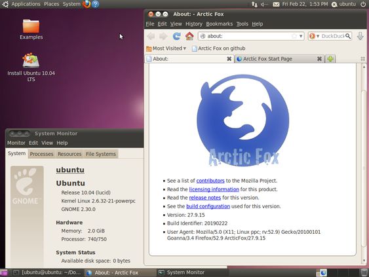Click the search magnifier icon
Viewport: 369px width, 277px height.
[x=348, y=36]
